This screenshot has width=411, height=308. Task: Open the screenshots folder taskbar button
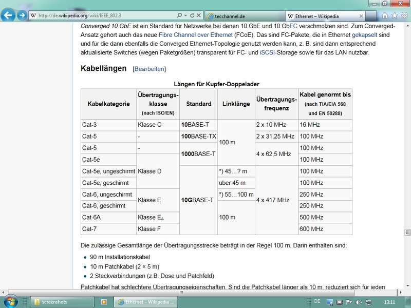click(62, 302)
